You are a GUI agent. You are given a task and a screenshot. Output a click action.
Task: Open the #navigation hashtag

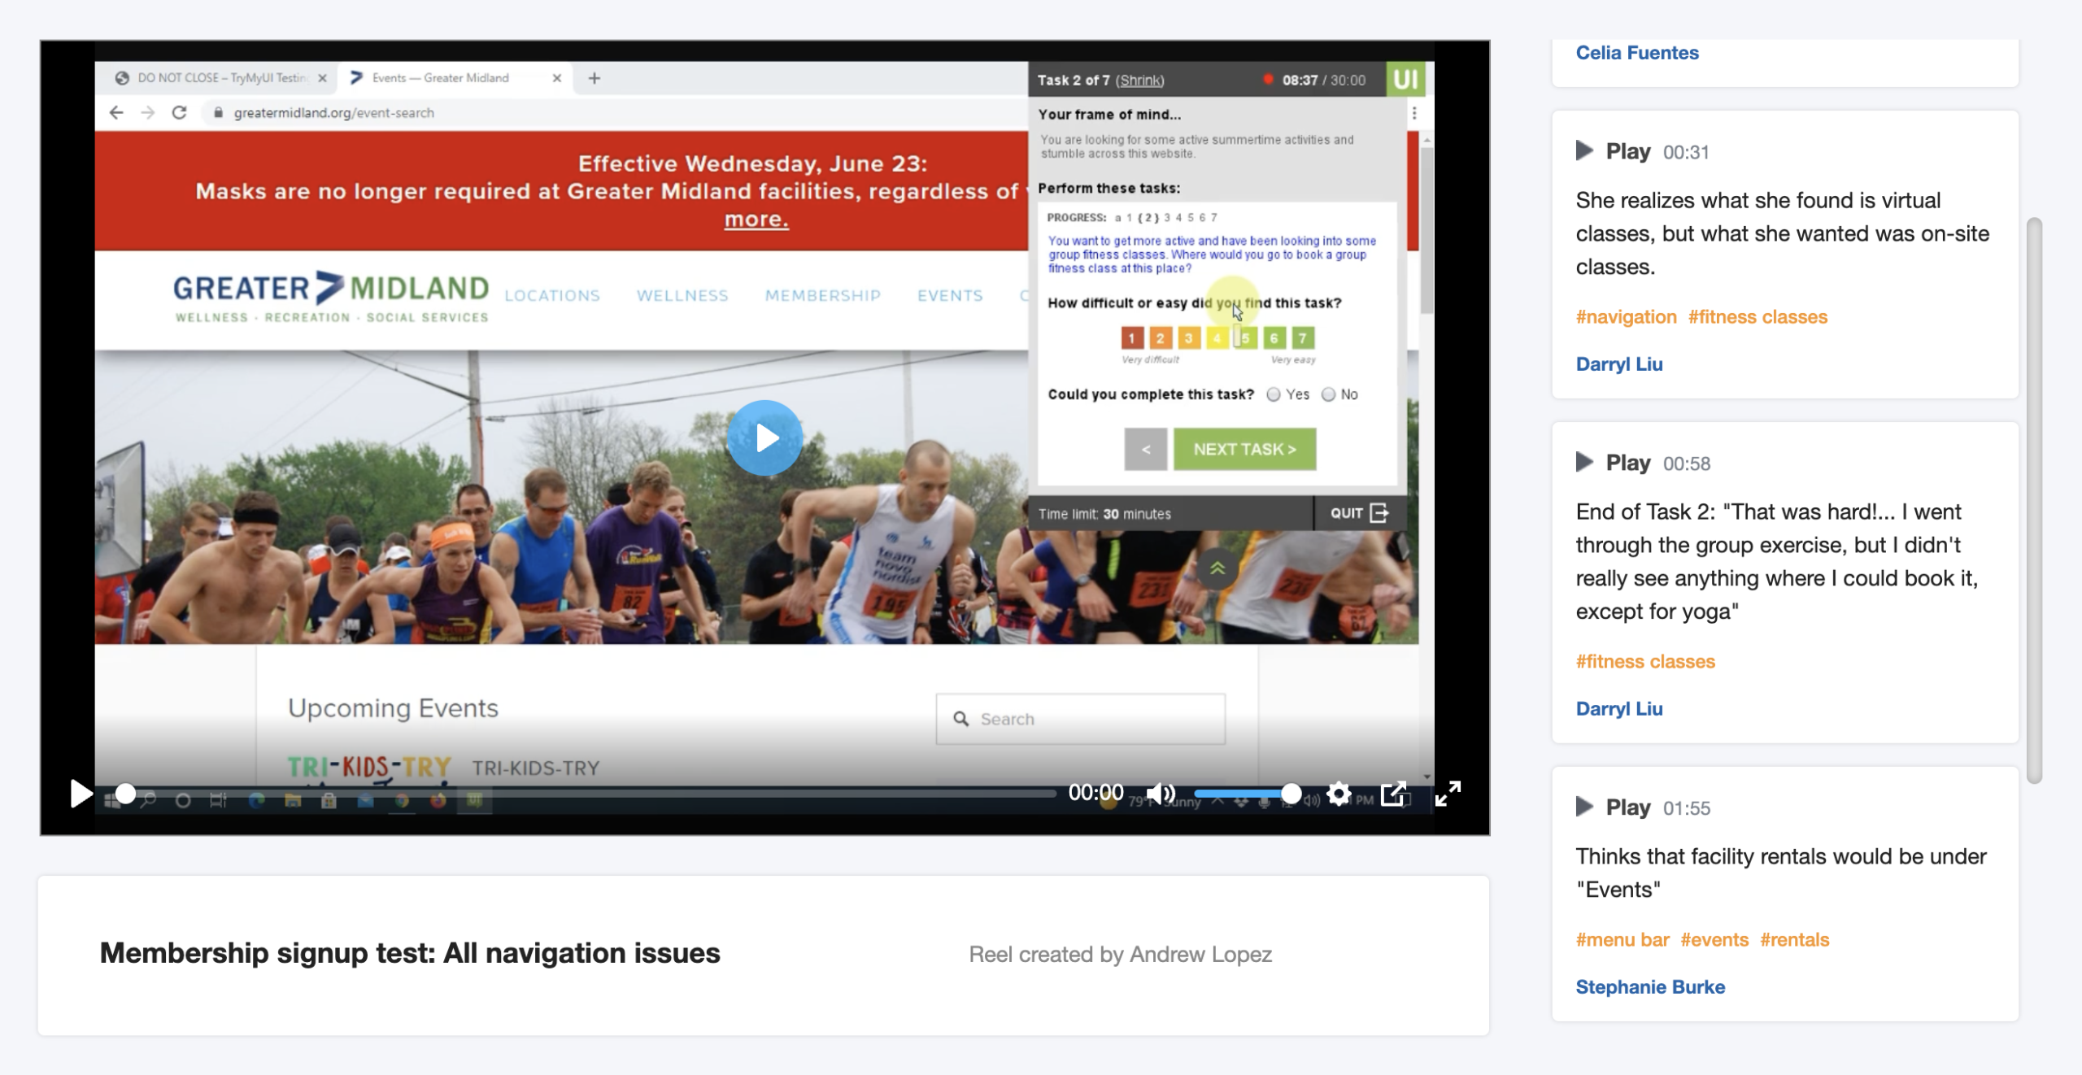1626,317
